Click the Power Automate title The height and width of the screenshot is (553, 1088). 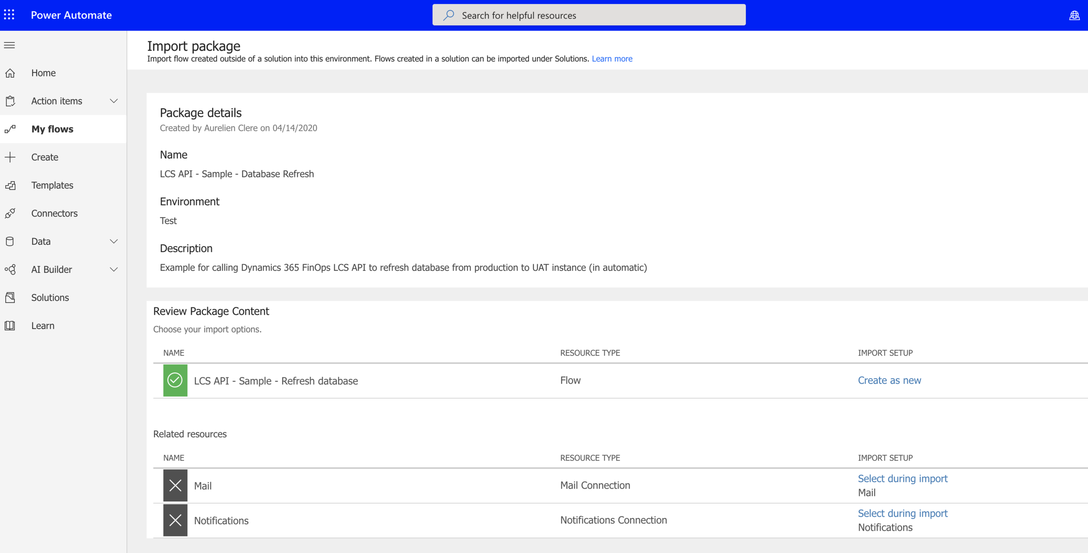(71, 15)
